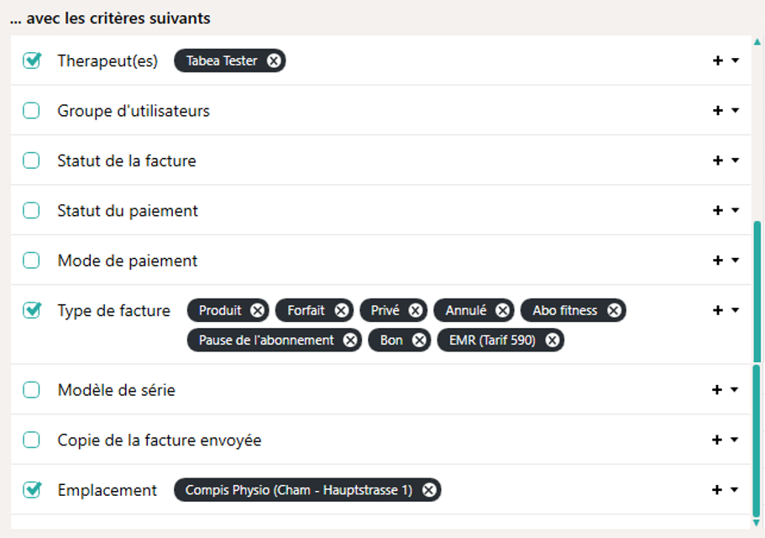Enable the Mode de paiement checkbox
The width and height of the screenshot is (765, 538).
pos(32,261)
